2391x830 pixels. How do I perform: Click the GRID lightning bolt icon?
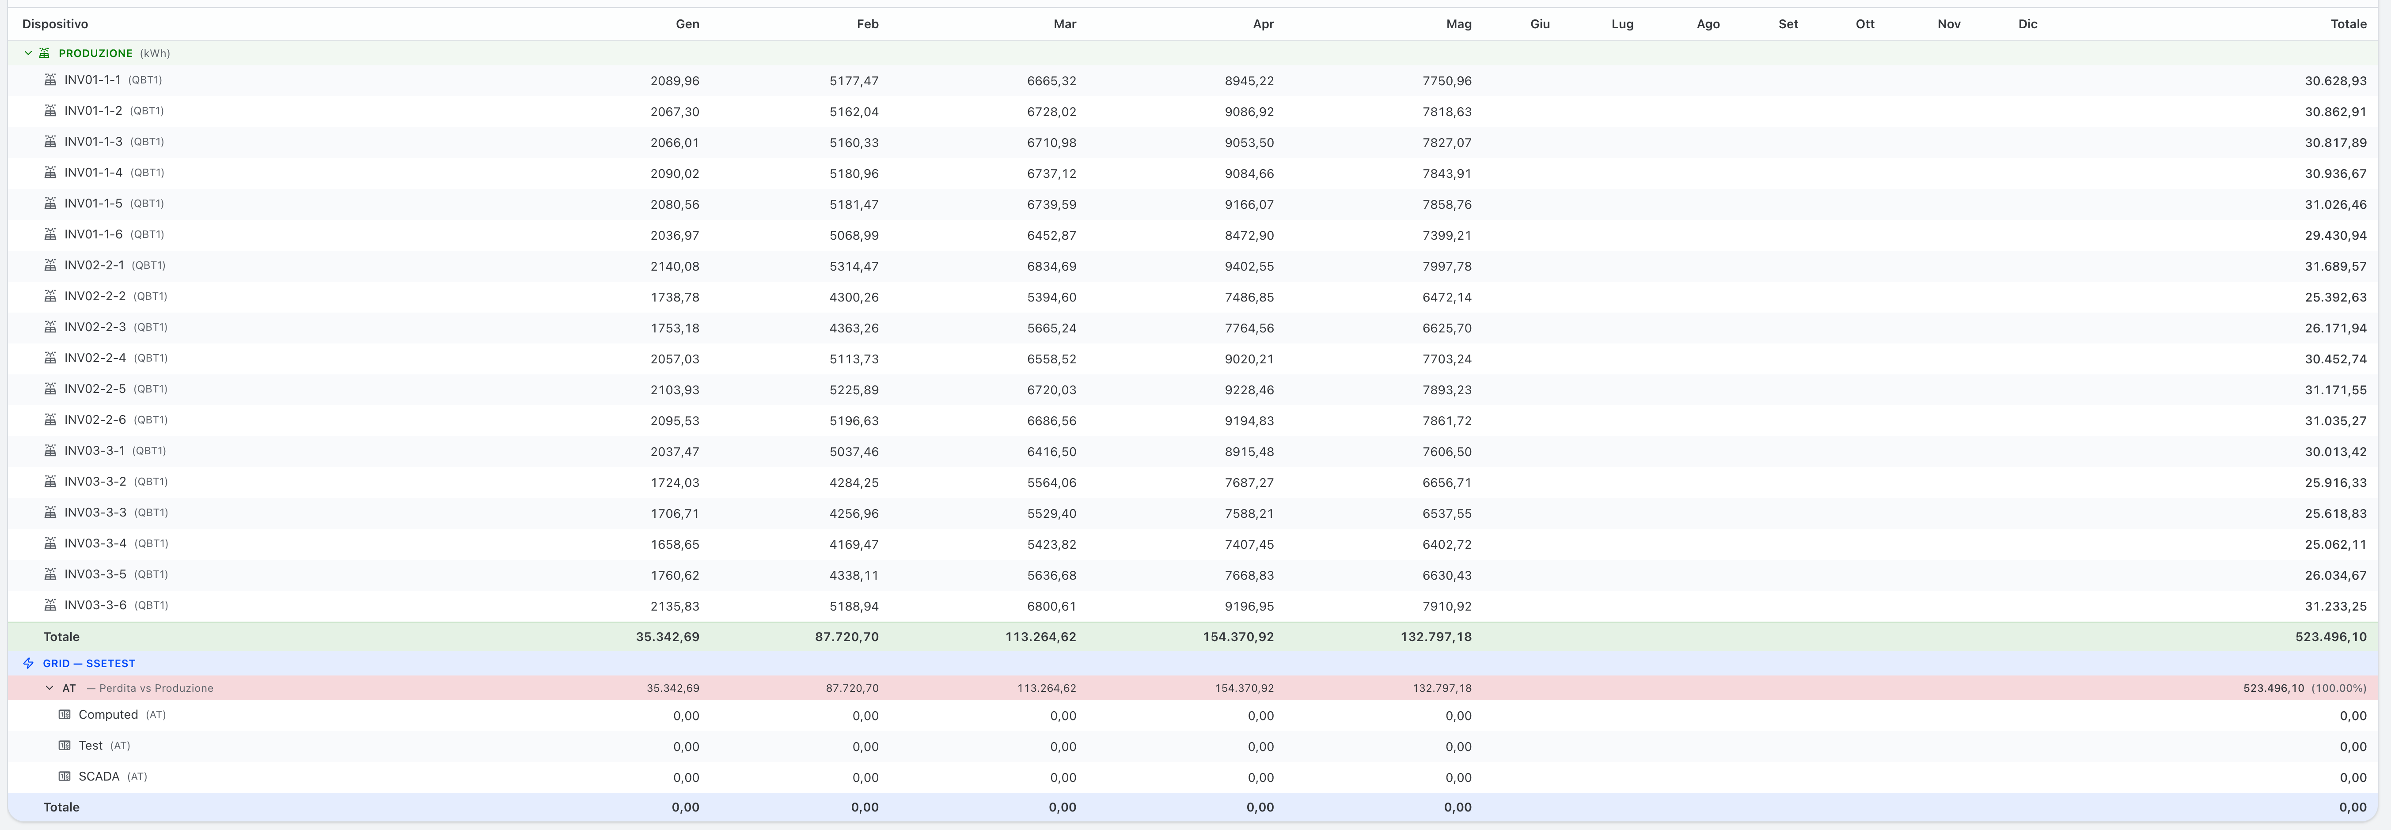coord(28,663)
